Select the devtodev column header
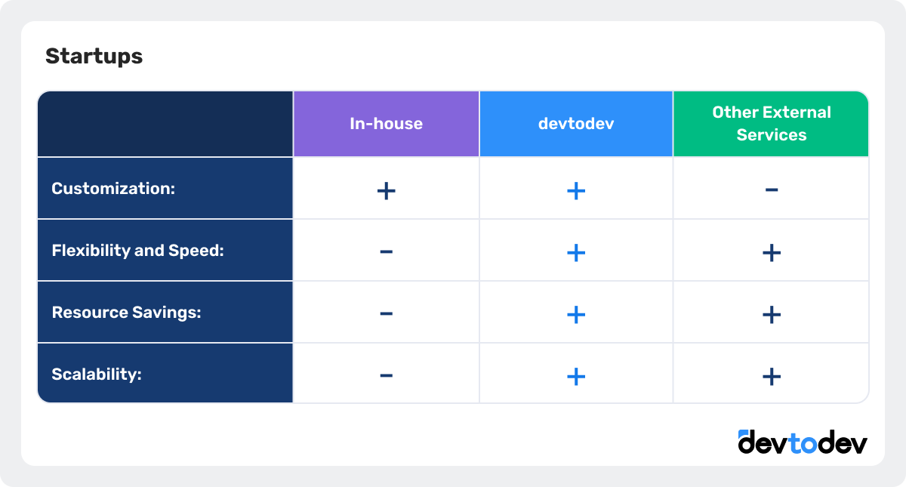 576,124
